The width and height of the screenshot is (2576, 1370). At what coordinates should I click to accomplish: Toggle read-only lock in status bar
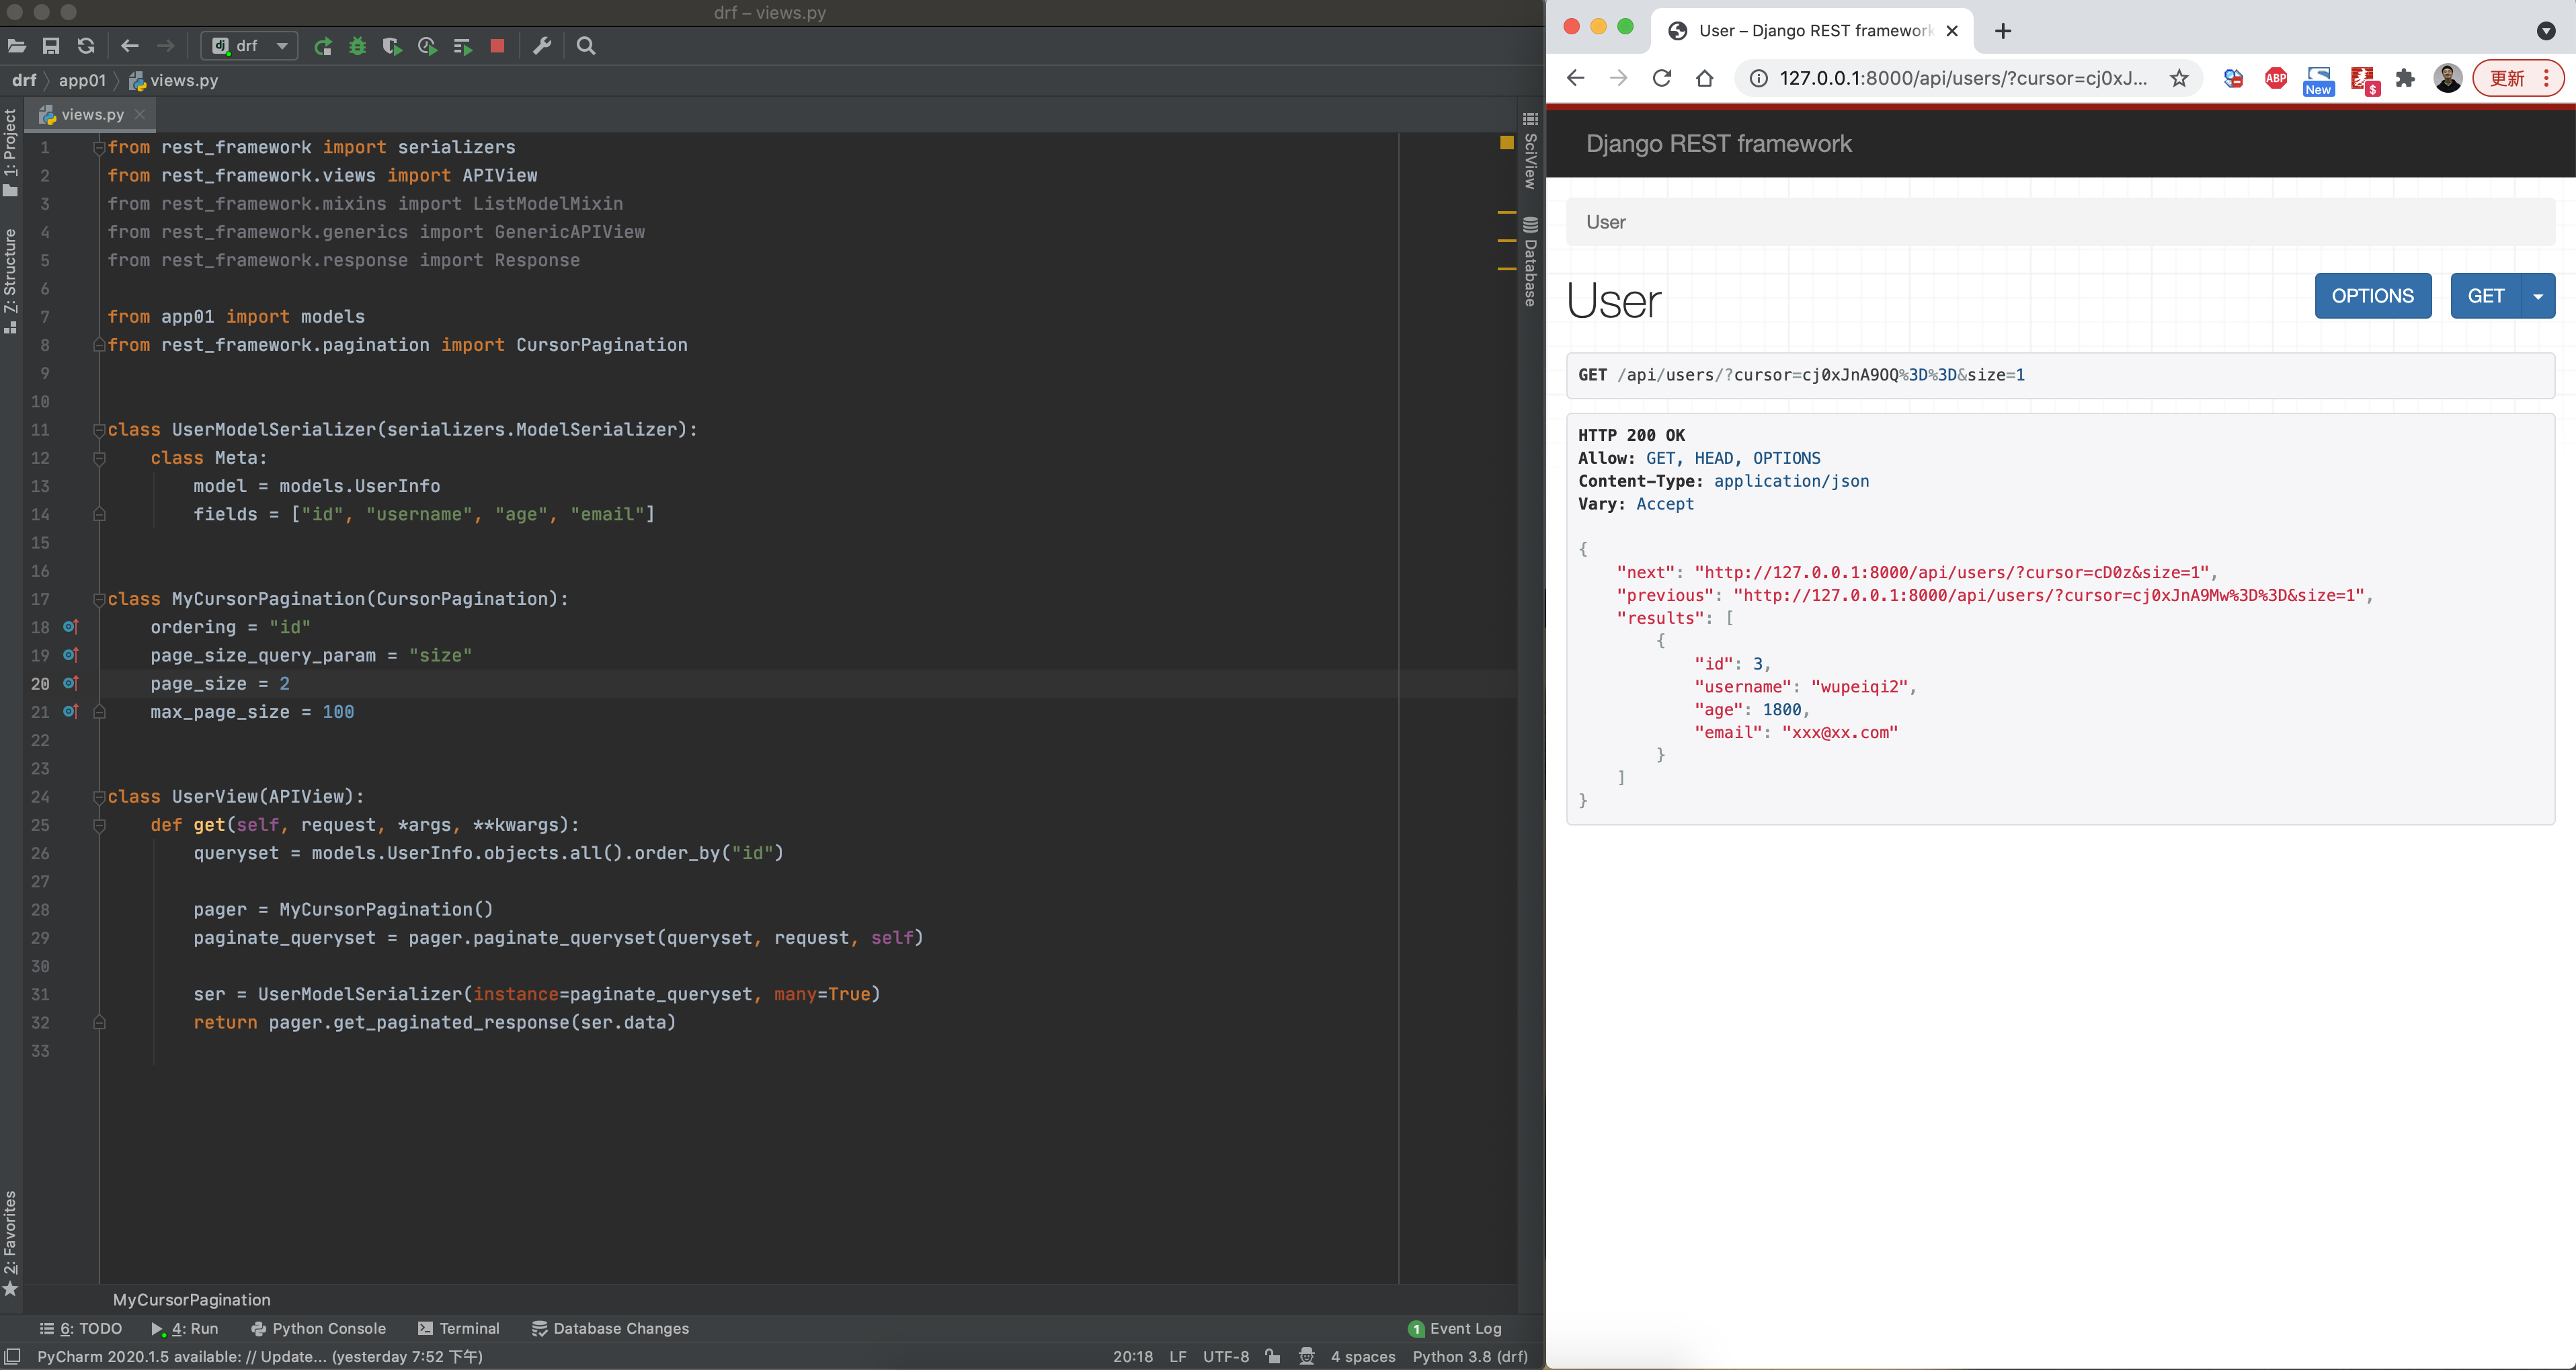point(1272,1356)
